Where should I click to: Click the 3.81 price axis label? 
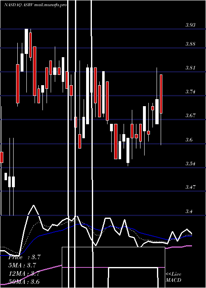click(x=190, y=68)
